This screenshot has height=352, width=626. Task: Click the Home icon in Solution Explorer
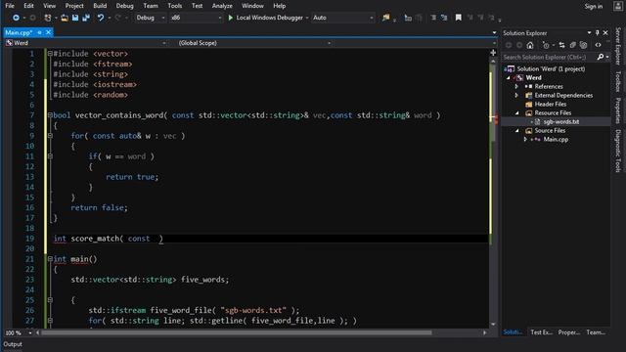[x=530, y=45]
